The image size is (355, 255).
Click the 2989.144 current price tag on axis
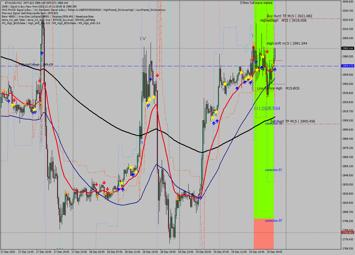pos(348,49)
